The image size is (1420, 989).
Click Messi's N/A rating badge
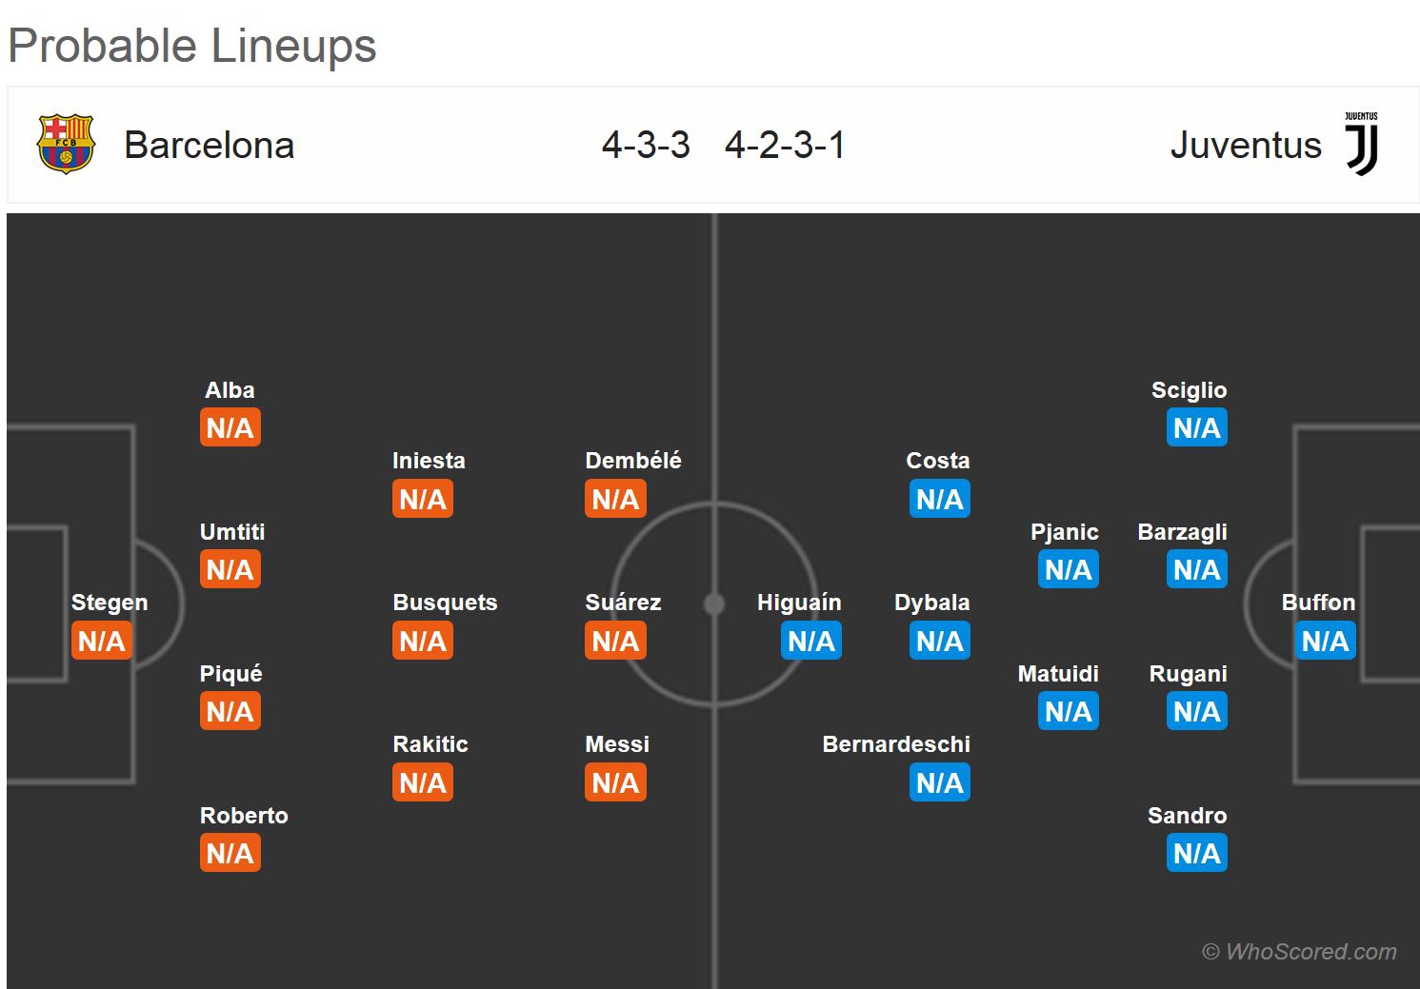615,782
